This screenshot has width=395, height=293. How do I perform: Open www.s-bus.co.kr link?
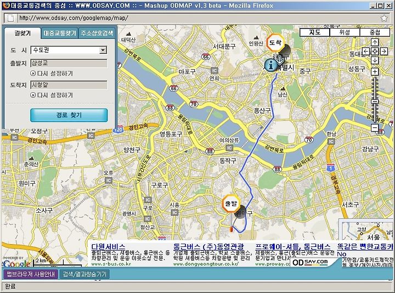111,264
